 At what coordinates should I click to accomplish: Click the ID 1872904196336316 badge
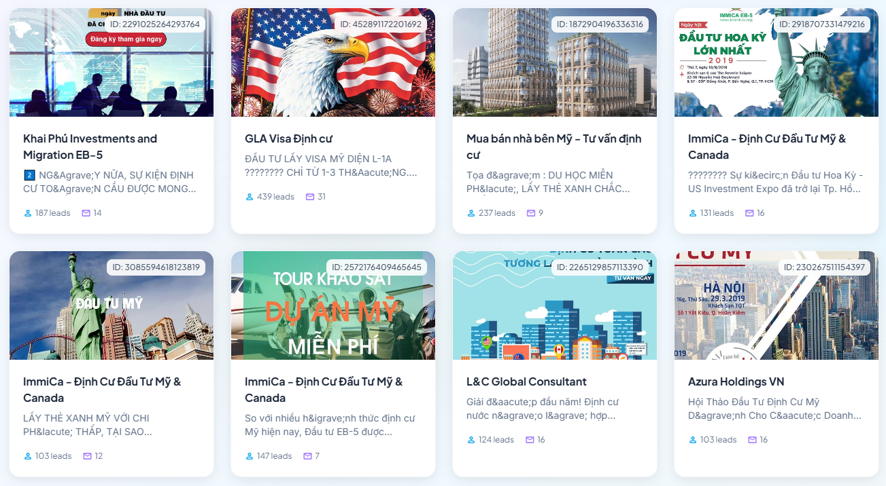coord(599,24)
